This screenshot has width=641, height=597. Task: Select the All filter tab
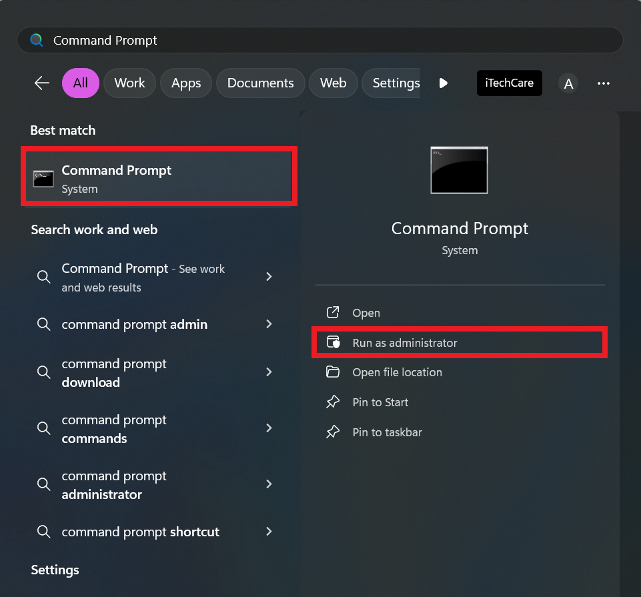pos(81,83)
